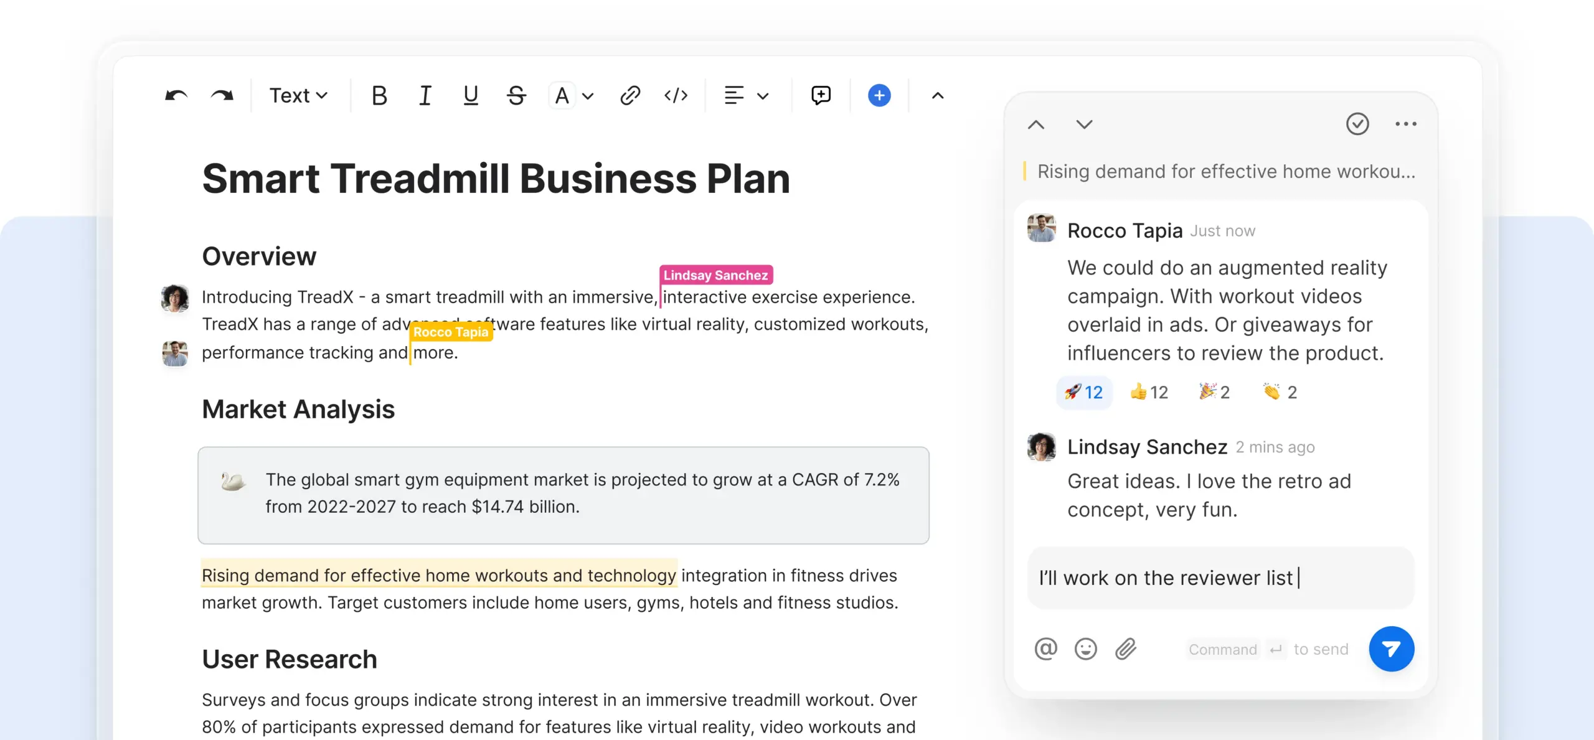Attach a file with the paperclip icon
Viewport: 1594px width, 740px height.
(x=1126, y=649)
